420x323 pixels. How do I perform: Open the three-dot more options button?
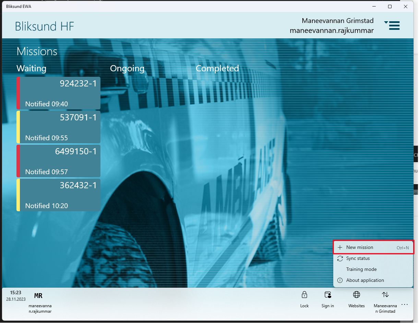405,304
